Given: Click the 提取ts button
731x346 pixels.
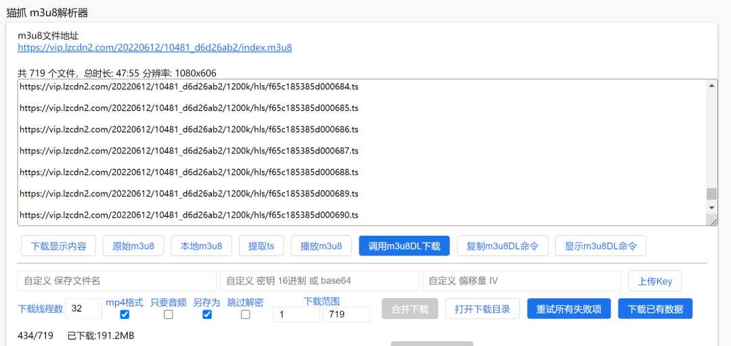Looking at the screenshot, I should [x=261, y=246].
